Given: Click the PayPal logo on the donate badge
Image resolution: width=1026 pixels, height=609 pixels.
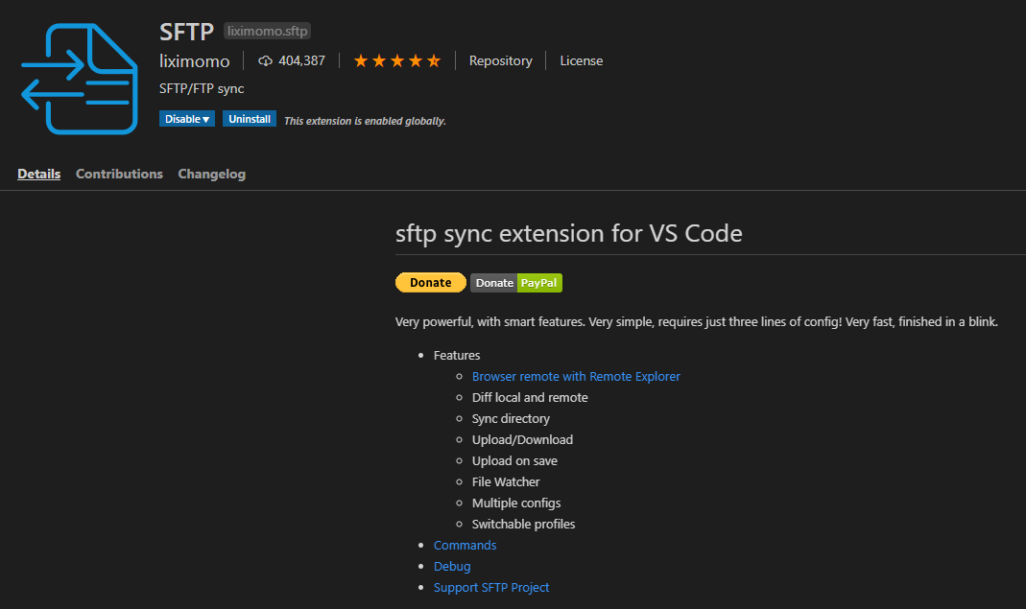Looking at the screenshot, I should coord(539,282).
